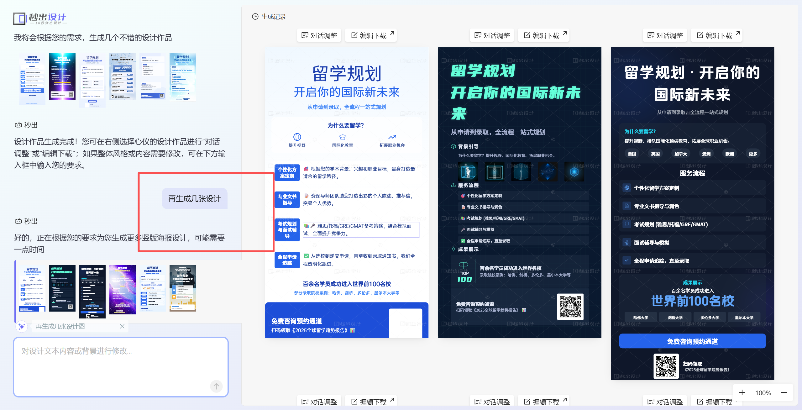Select the purple galaxy poster thumbnail in second batch
The image size is (802, 410).
pyautogui.click(x=122, y=289)
